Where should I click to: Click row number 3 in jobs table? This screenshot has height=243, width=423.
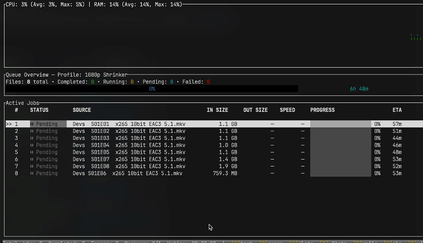(16, 138)
